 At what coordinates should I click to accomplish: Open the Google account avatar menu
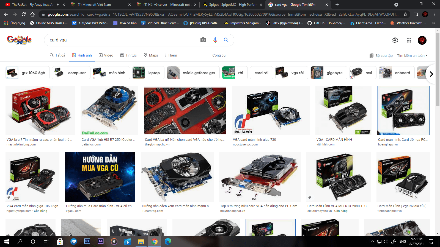click(422, 40)
